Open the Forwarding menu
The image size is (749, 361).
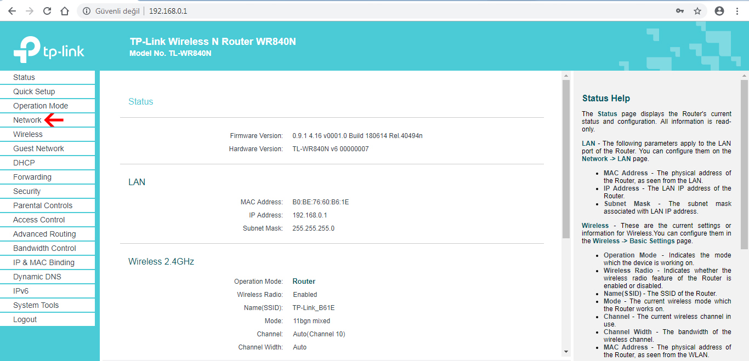click(48, 177)
